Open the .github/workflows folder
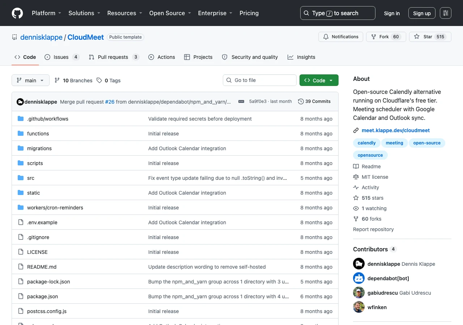The image size is (463, 325). click(x=48, y=119)
